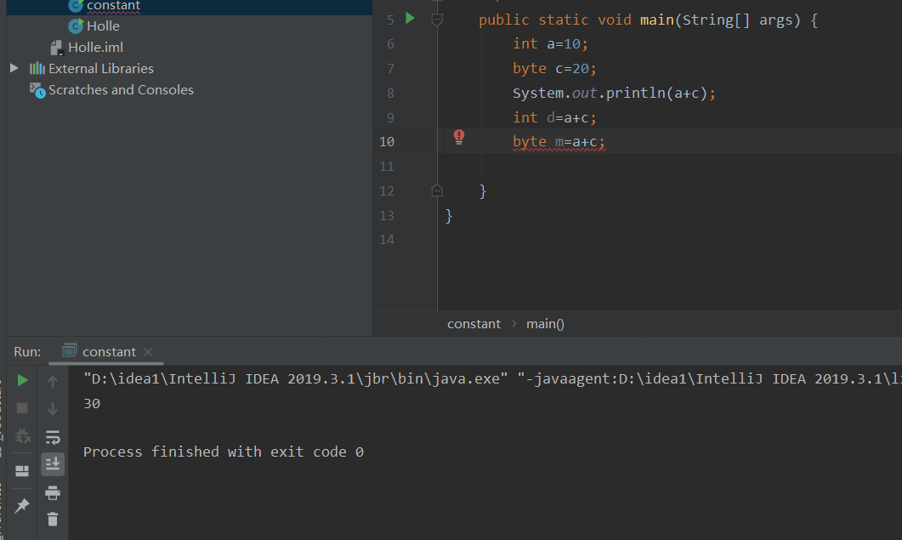This screenshot has width=902, height=540.
Task: Click the int d=a+c; line
Action: click(554, 117)
